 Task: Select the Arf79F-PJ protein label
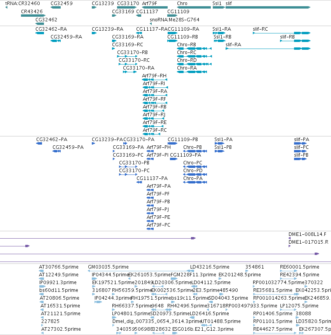[158, 209]
